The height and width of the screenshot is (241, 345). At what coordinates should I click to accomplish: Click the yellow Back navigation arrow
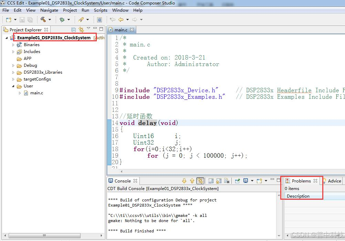(x=121, y=20)
